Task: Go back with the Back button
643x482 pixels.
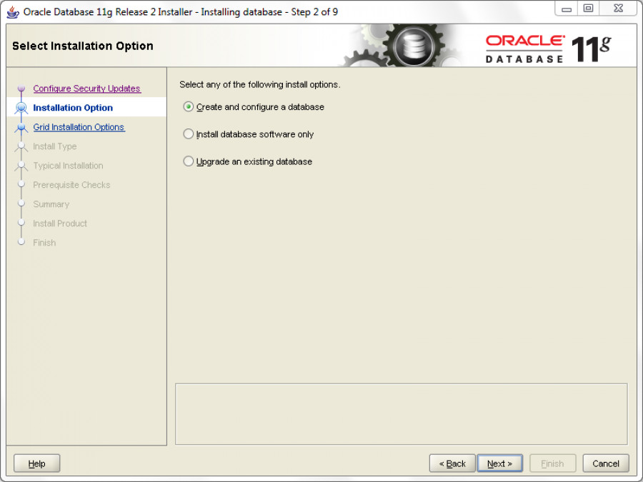Action: [452, 463]
